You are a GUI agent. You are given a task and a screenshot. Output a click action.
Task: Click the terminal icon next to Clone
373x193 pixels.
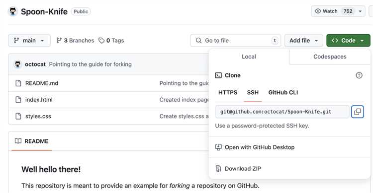coord(218,75)
